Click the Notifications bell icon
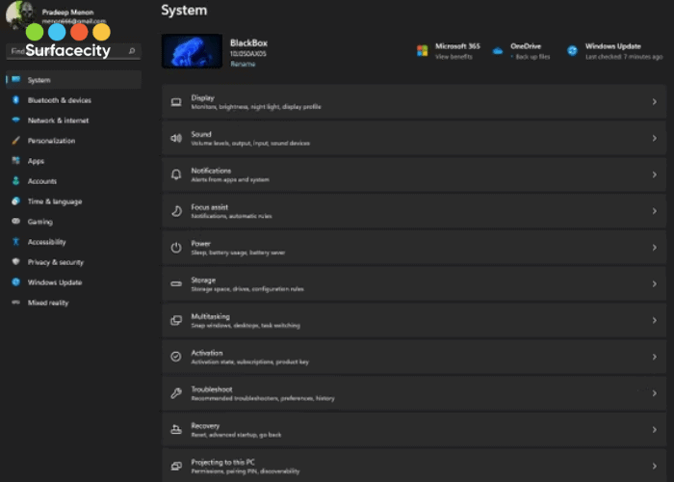The image size is (674, 482). pyautogui.click(x=176, y=174)
